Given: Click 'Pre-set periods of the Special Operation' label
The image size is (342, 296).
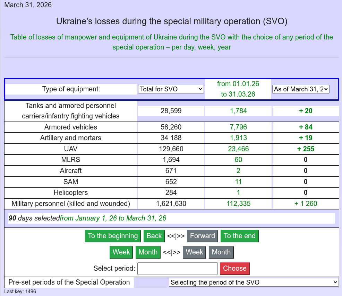Looking at the screenshot, I should tap(69, 282).
